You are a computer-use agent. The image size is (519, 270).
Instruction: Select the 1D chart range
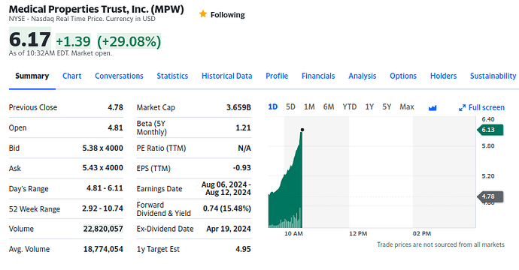click(273, 107)
